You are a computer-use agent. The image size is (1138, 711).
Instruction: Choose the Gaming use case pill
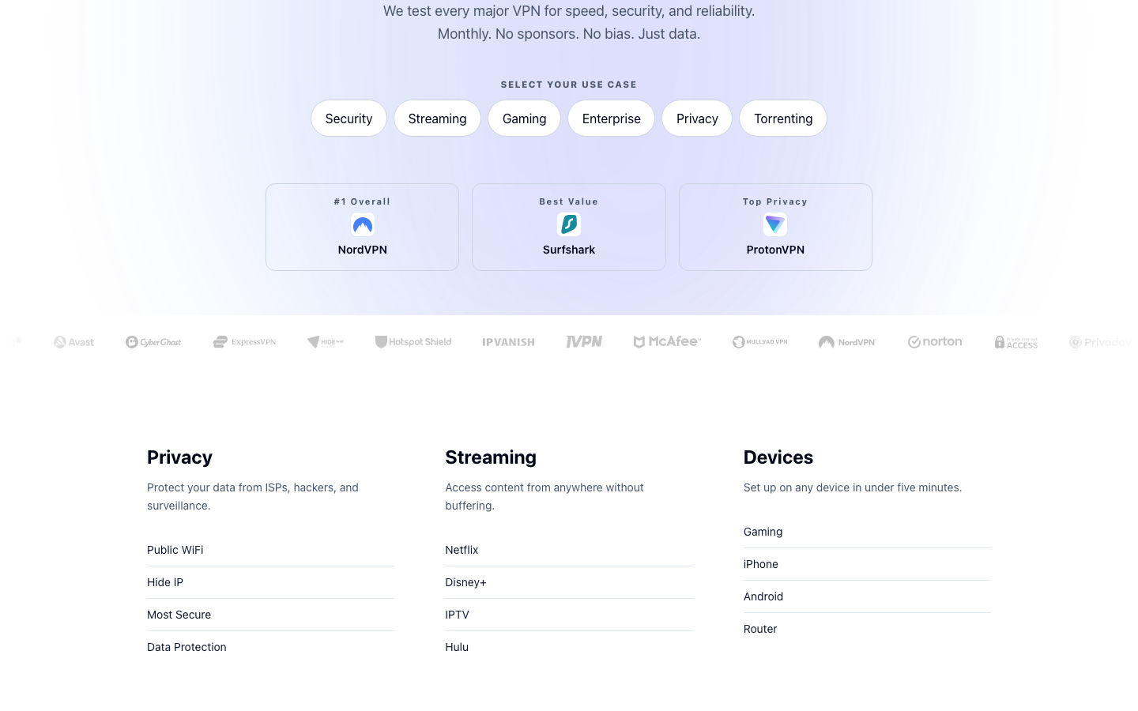click(524, 118)
